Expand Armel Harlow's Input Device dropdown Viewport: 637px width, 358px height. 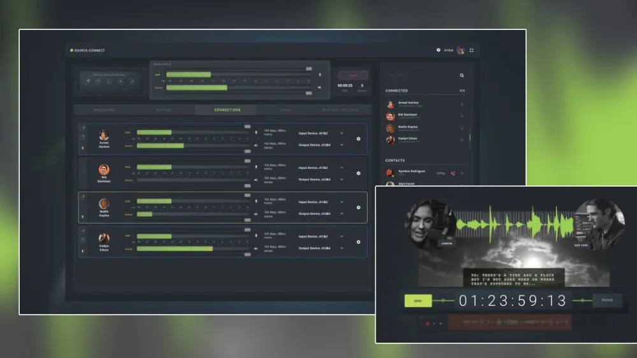coord(341,133)
